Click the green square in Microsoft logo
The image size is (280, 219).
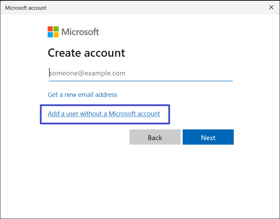56,29
